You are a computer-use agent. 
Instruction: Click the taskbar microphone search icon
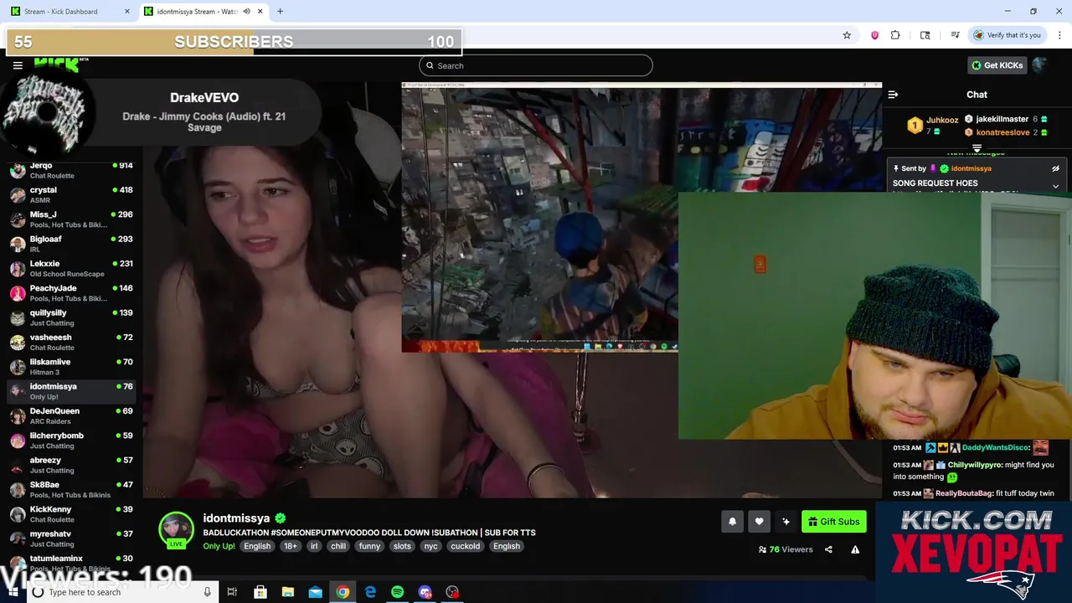[x=208, y=592]
